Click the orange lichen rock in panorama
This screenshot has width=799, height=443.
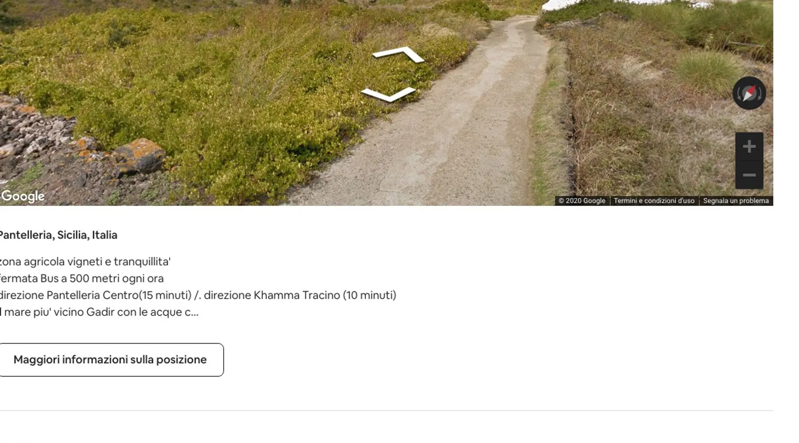(140, 155)
